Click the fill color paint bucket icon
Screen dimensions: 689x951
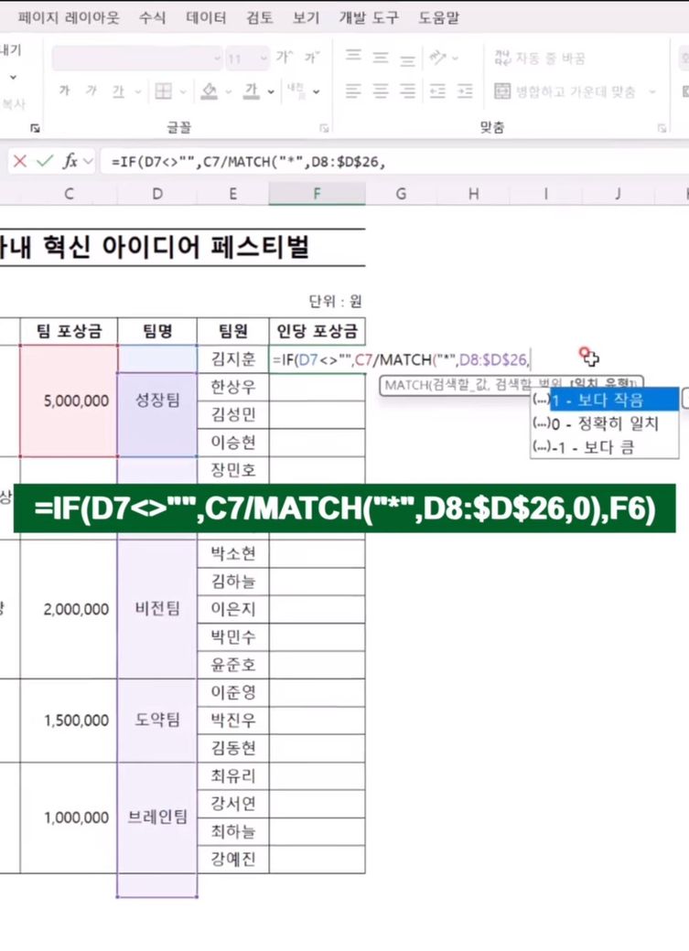pyautogui.click(x=210, y=91)
